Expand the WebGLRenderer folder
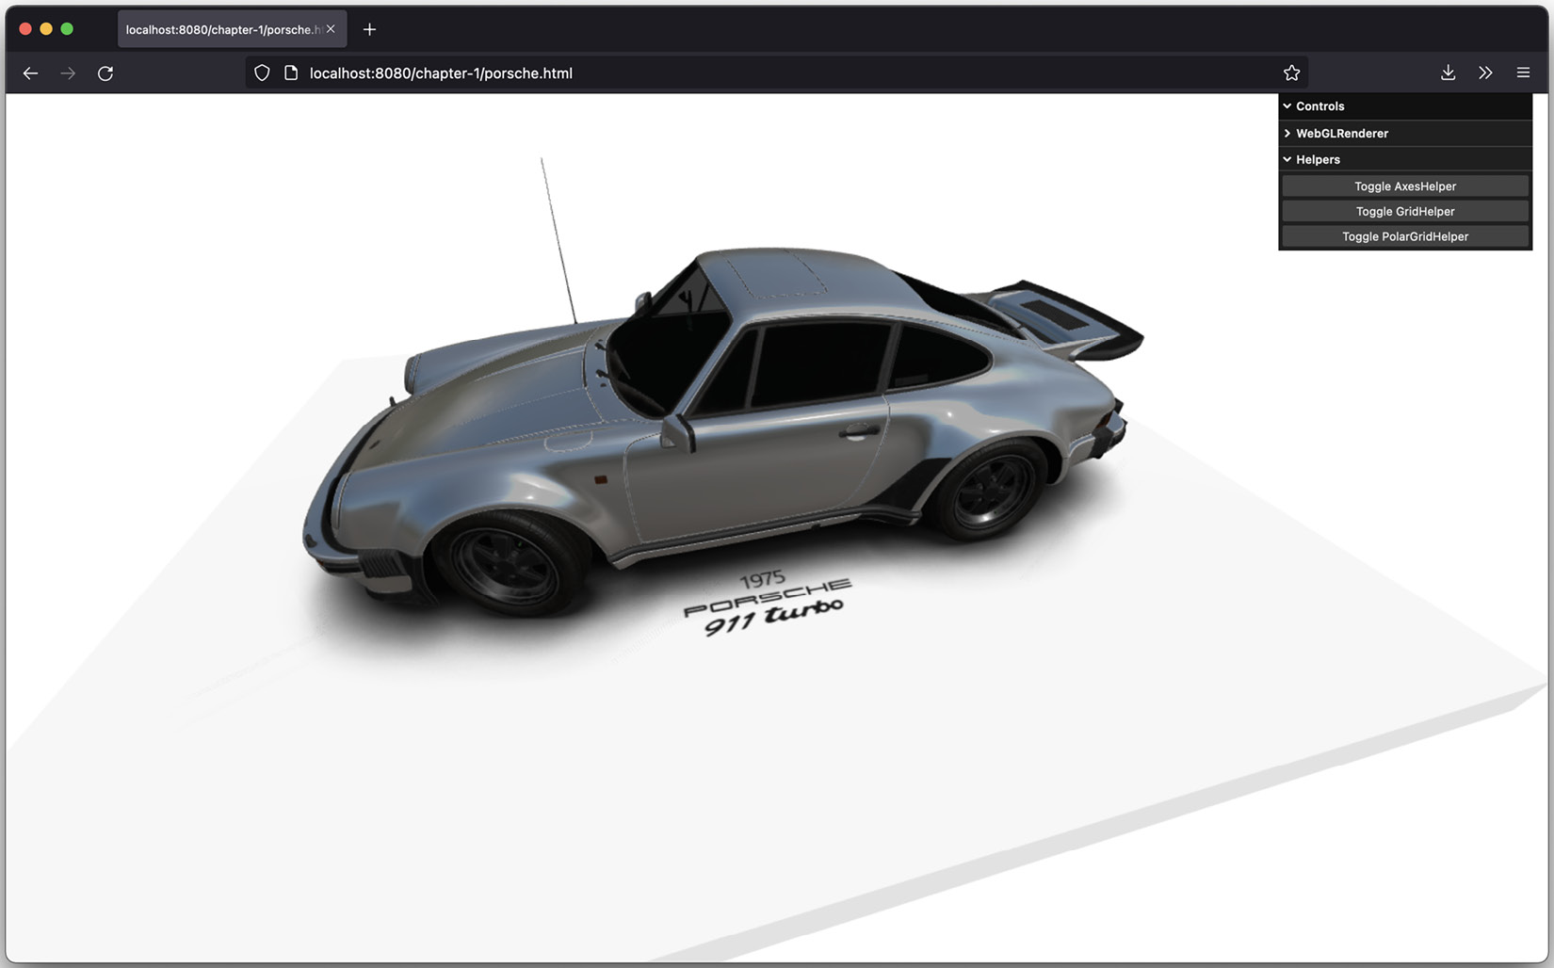Viewport: 1554px width, 968px height. [1405, 133]
